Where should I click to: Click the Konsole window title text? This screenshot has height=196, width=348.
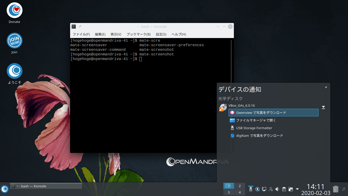pos(152,27)
